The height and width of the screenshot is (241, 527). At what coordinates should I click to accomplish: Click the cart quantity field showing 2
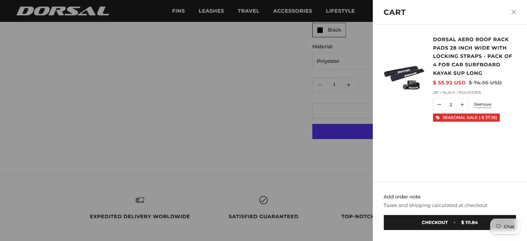[x=451, y=104]
